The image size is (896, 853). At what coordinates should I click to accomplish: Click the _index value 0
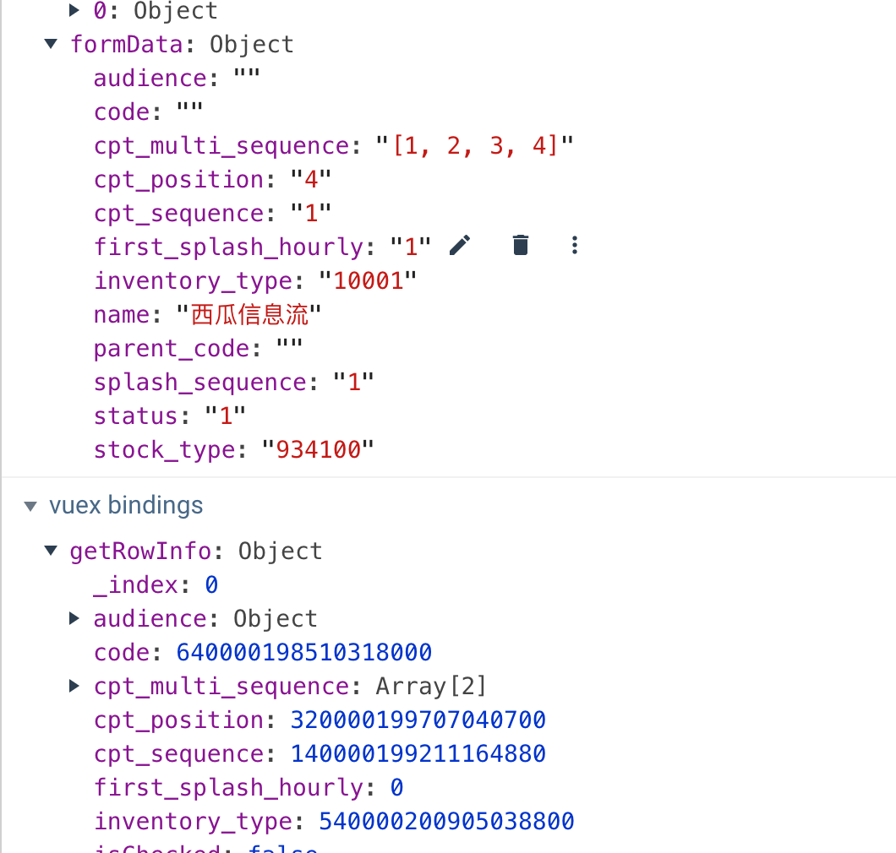(211, 585)
